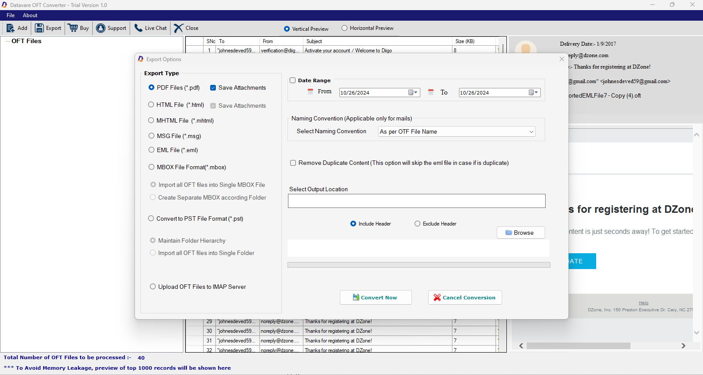703x375 pixels.
Task: Click the preview scroll down arrow
Action: point(696,333)
